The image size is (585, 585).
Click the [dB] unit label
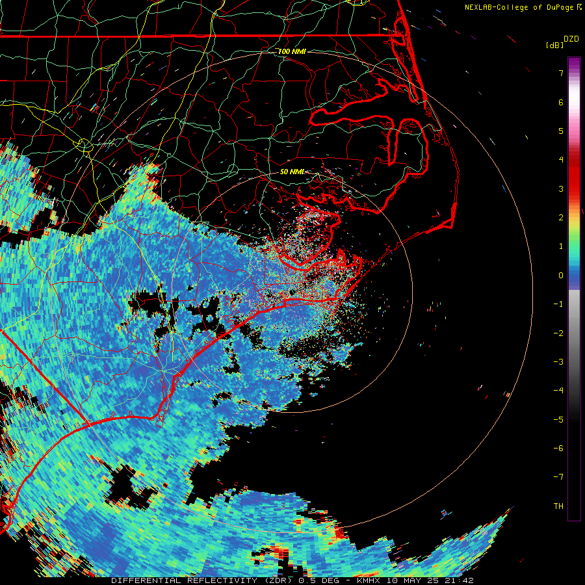tap(555, 45)
